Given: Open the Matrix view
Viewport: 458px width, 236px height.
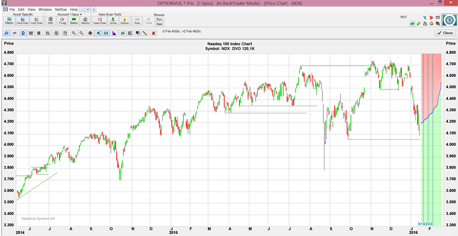Looking at the screenshot, I should click(x=9, y=21).
